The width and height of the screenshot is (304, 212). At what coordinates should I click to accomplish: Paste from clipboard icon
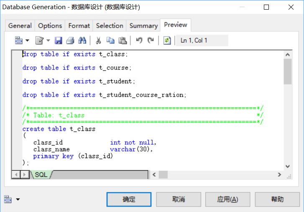tap(123, 40)
